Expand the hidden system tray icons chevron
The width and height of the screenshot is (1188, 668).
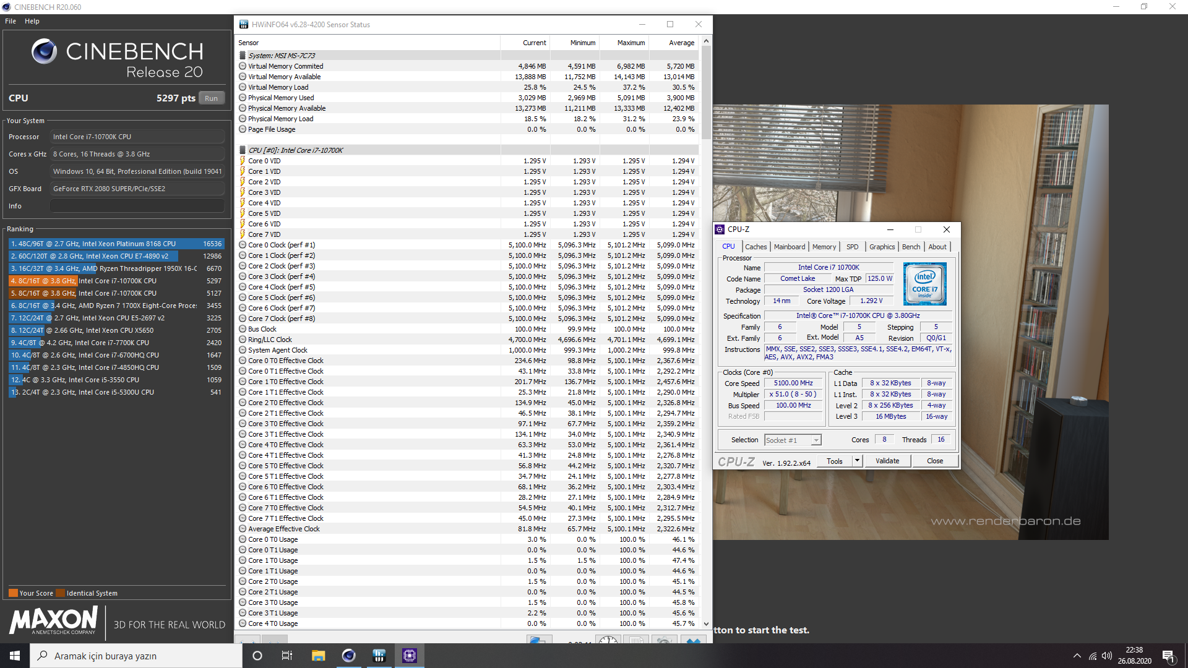tap(1077, 656)
